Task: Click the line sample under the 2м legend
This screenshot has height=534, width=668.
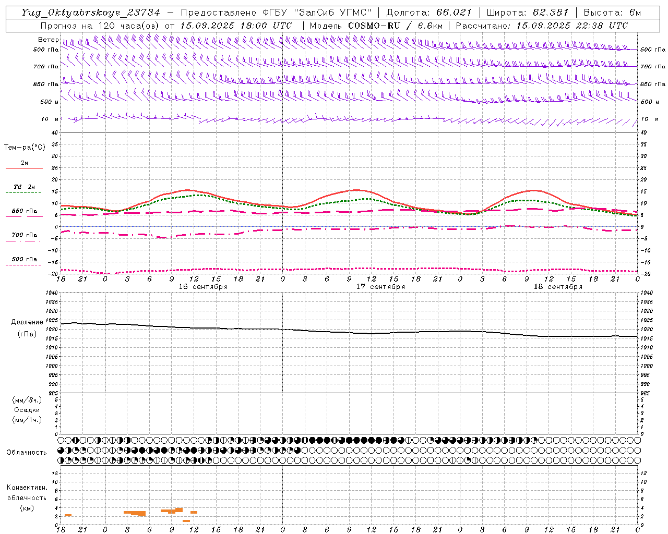Action: pyautogui.click(x=24, y=168)
